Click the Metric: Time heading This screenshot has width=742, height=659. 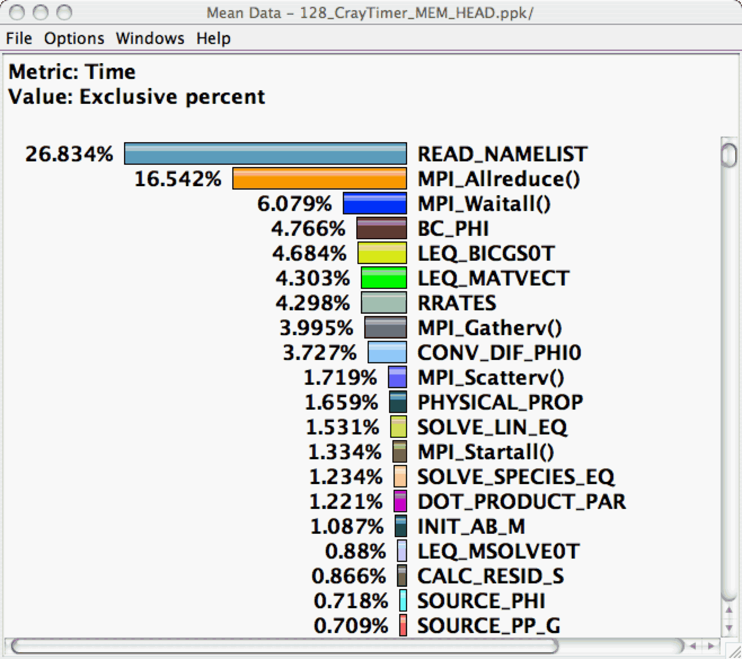click(72, 72)
